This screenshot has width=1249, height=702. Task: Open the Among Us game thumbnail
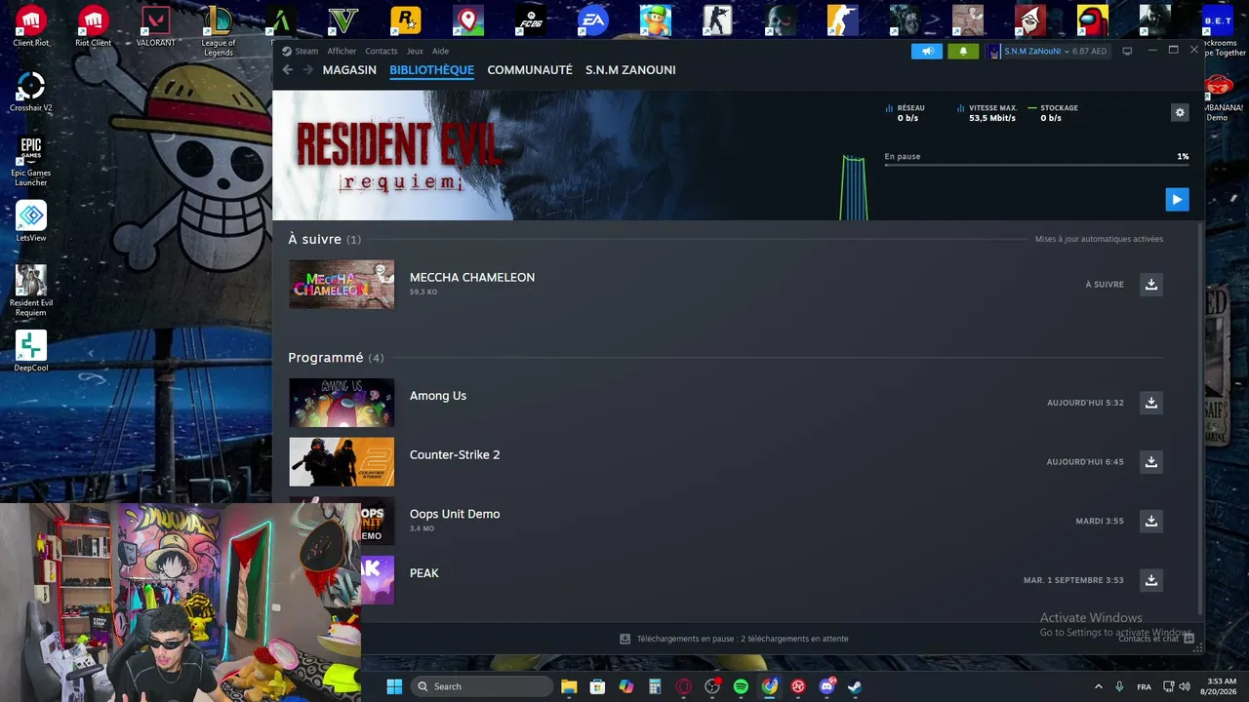(342, 403)
